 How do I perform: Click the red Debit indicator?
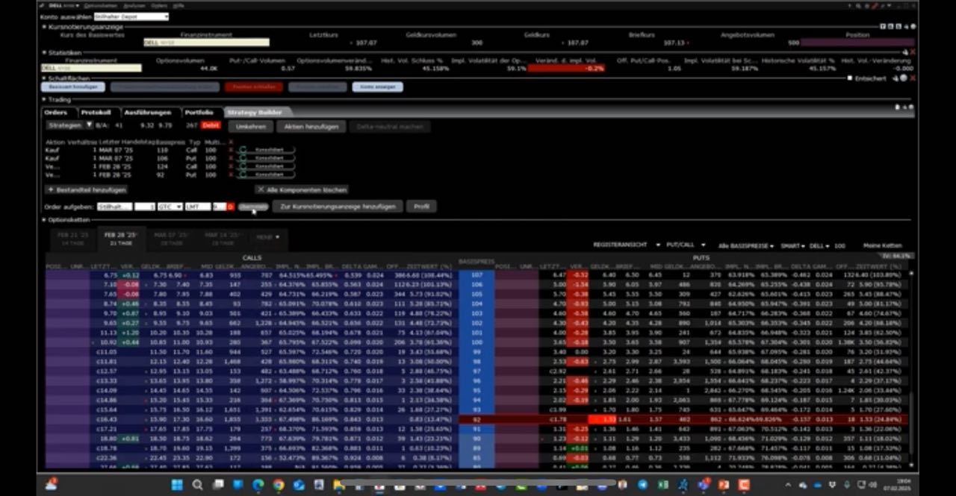(211, 125)
